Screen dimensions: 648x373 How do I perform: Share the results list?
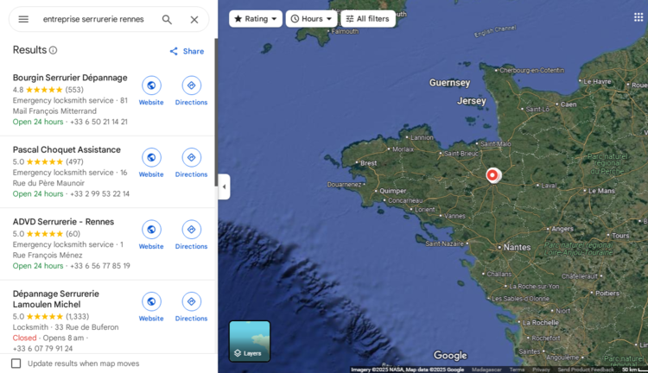click(187, 51)
